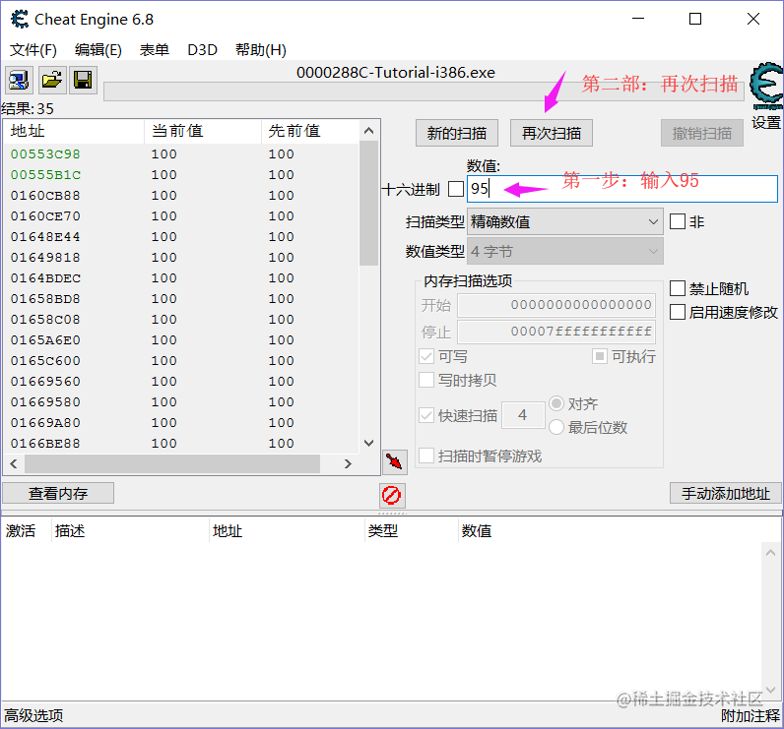
Task: Click the results horizontal scroll right arrow
Action: [x=348, y=463]
